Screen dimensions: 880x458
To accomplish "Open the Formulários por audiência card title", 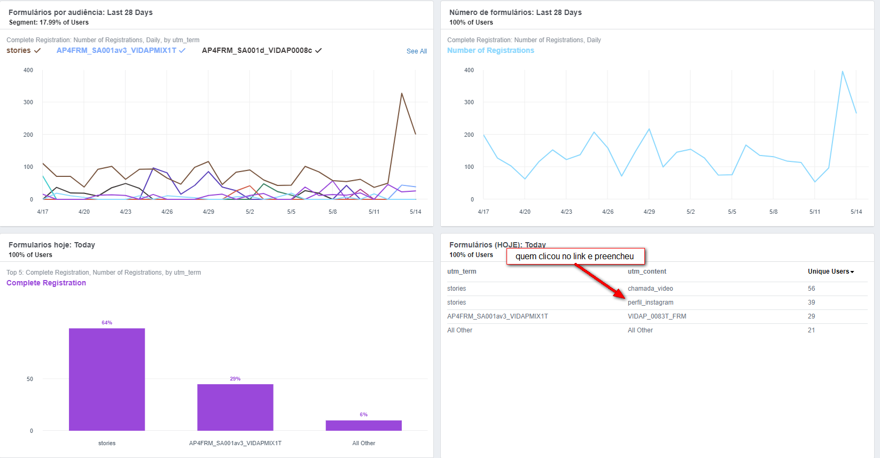I will coord(81,12).
